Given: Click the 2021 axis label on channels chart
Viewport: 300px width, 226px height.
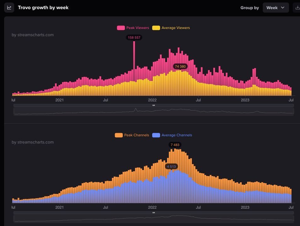Looking at the screenshot, I should 60,207.
